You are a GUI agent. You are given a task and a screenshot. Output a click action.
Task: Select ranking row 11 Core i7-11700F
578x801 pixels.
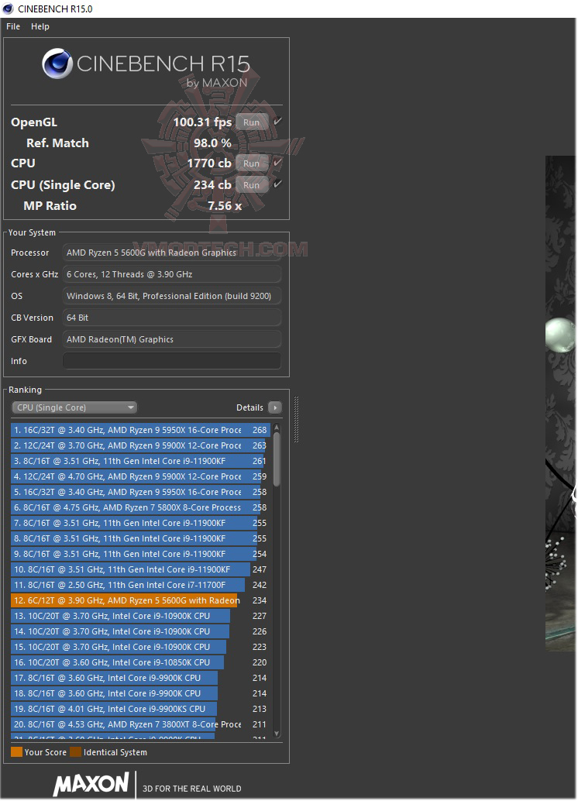point(140,585)
